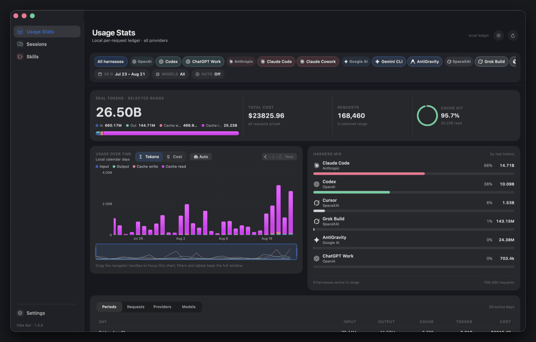Click the $23825.96 total cost value
536x342 pixels.
pos(266,116)
